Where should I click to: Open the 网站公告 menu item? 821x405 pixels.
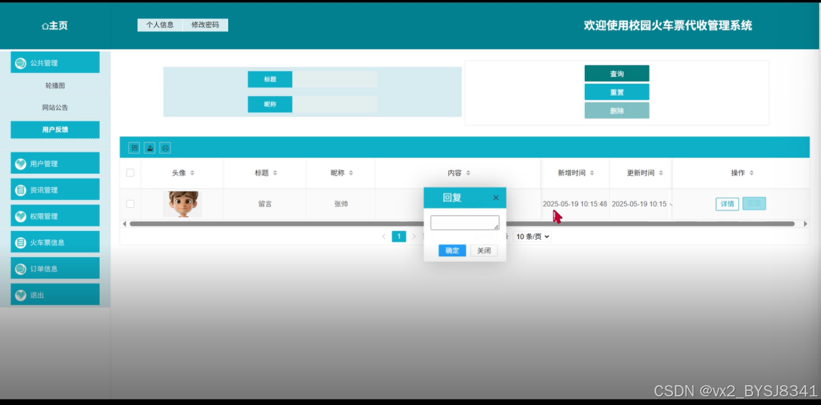tap(55, 107)
